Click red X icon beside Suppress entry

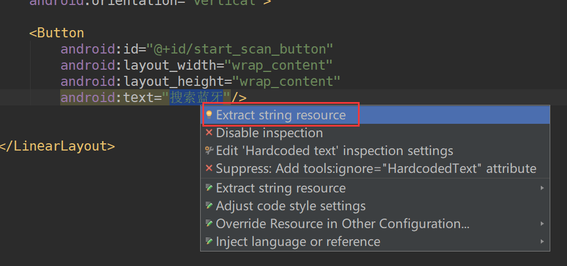pos(209,168)
